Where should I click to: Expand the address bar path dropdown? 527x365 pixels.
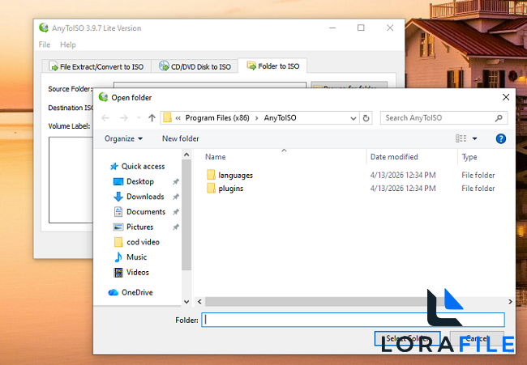(x=353, y=118)
